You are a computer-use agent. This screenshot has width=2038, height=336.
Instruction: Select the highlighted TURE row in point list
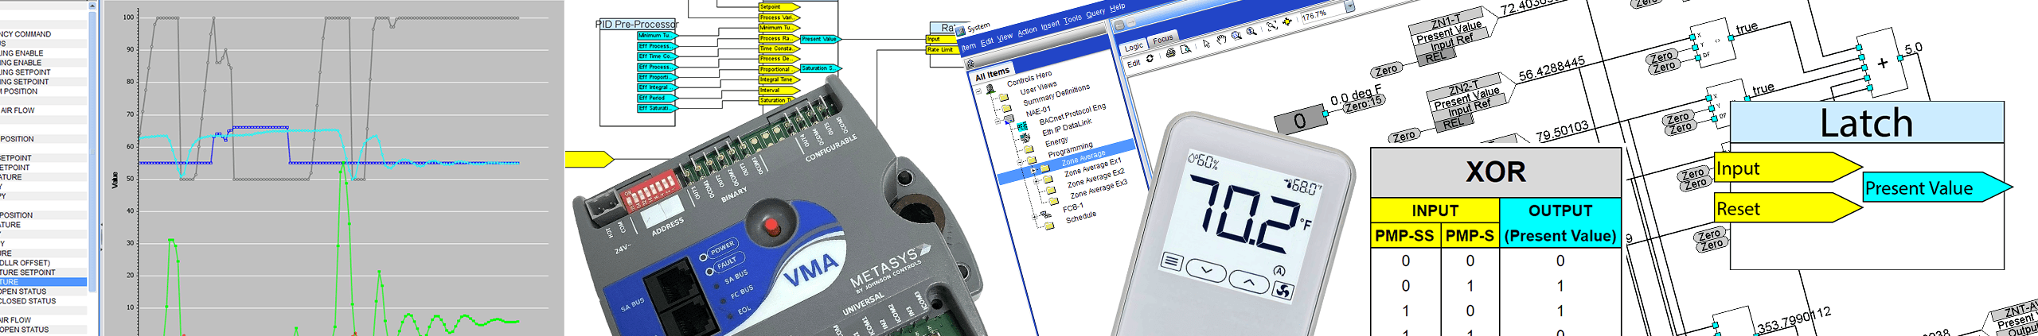pos(43,282)
